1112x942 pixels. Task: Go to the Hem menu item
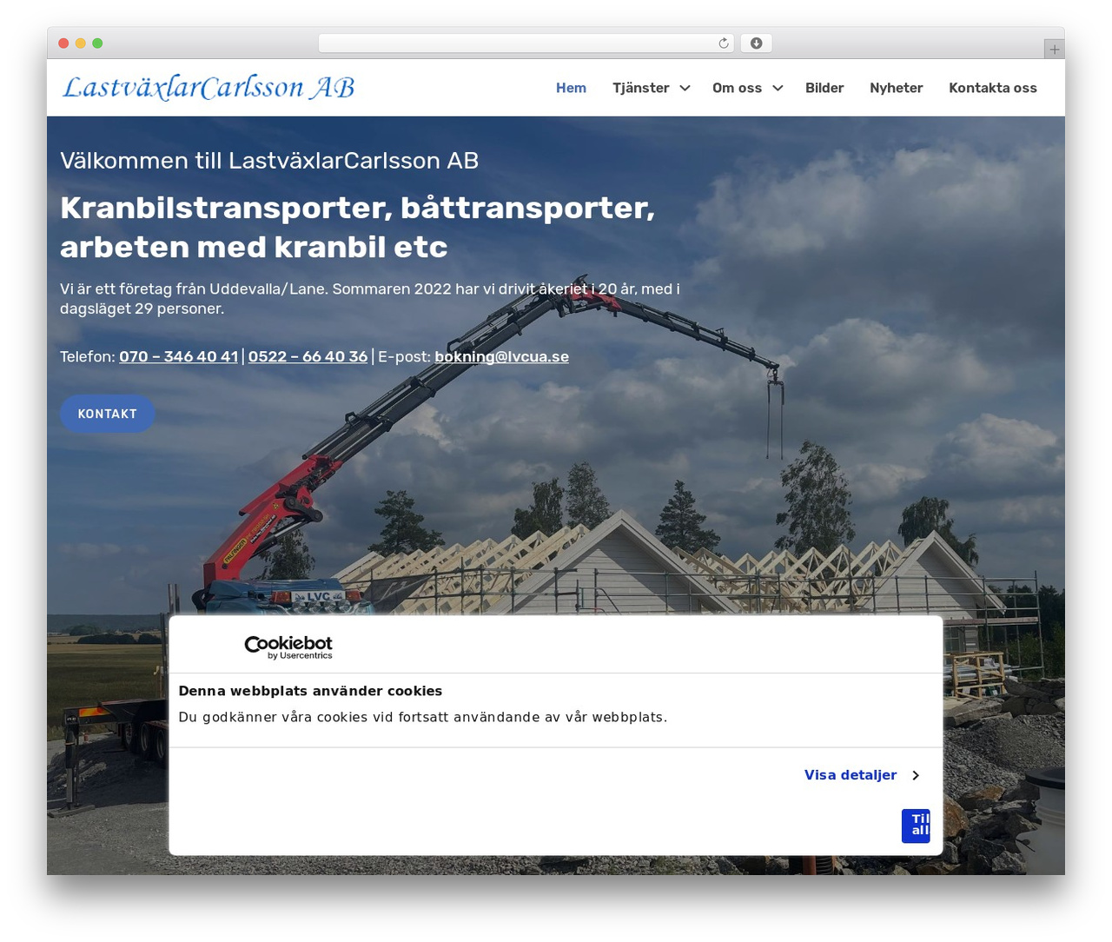(x=571, y=88)
